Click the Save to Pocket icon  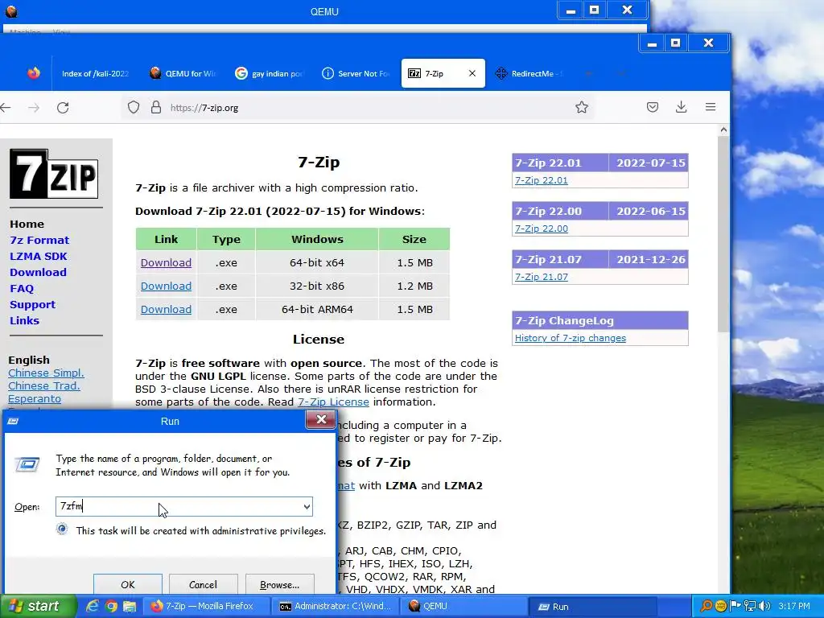coord(652,107)
